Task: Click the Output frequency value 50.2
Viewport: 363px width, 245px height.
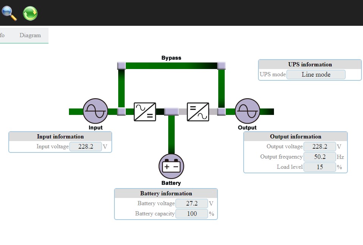Action: (x=320, y=157)
